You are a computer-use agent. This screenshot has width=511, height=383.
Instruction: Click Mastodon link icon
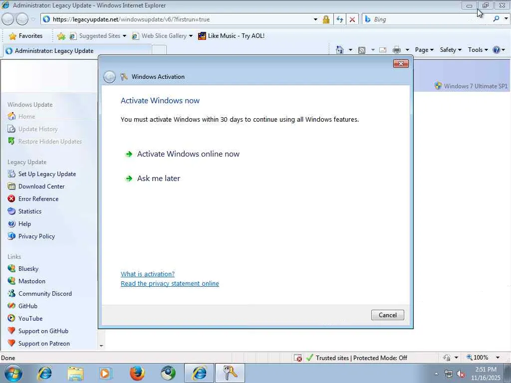click(11, 281)
